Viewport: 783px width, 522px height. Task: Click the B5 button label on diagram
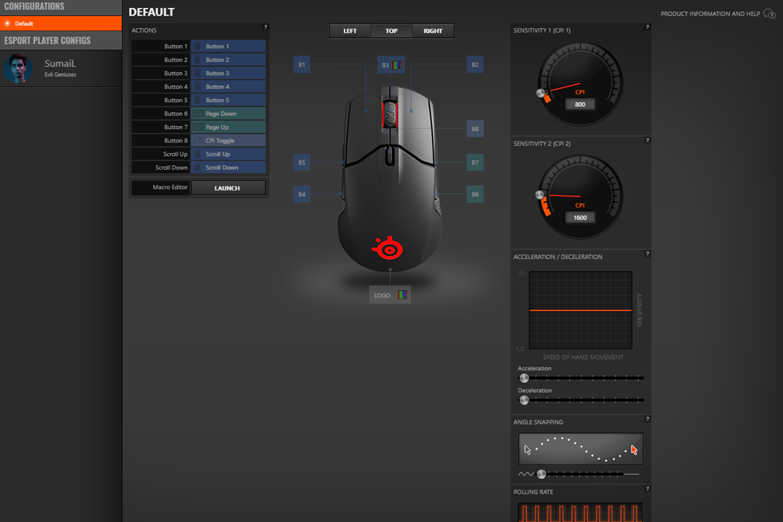click(301, 162)
